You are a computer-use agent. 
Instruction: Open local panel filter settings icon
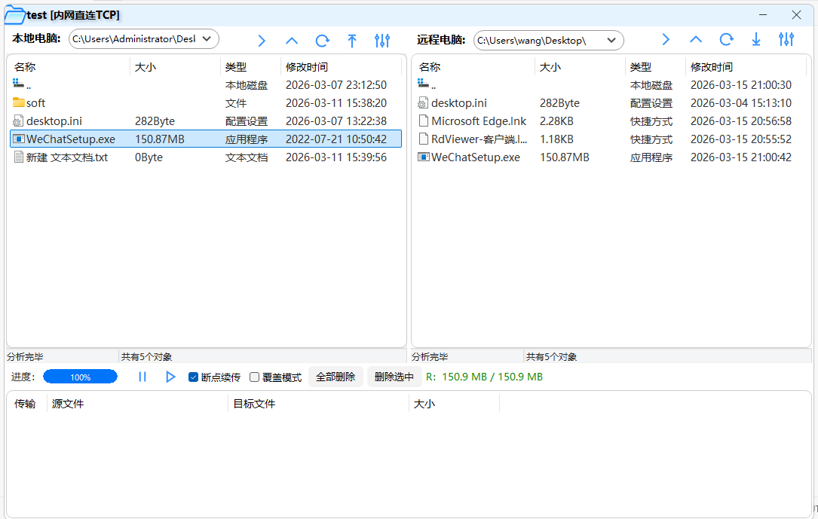point(382,40)
